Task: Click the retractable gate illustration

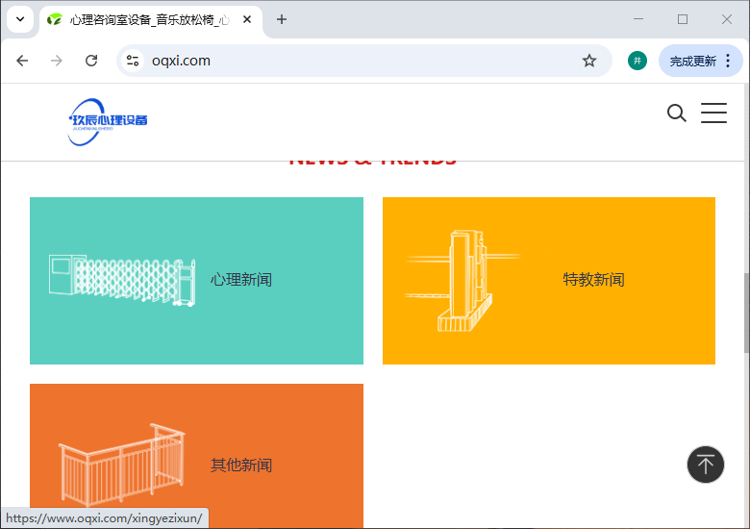Action: [122, 280]
